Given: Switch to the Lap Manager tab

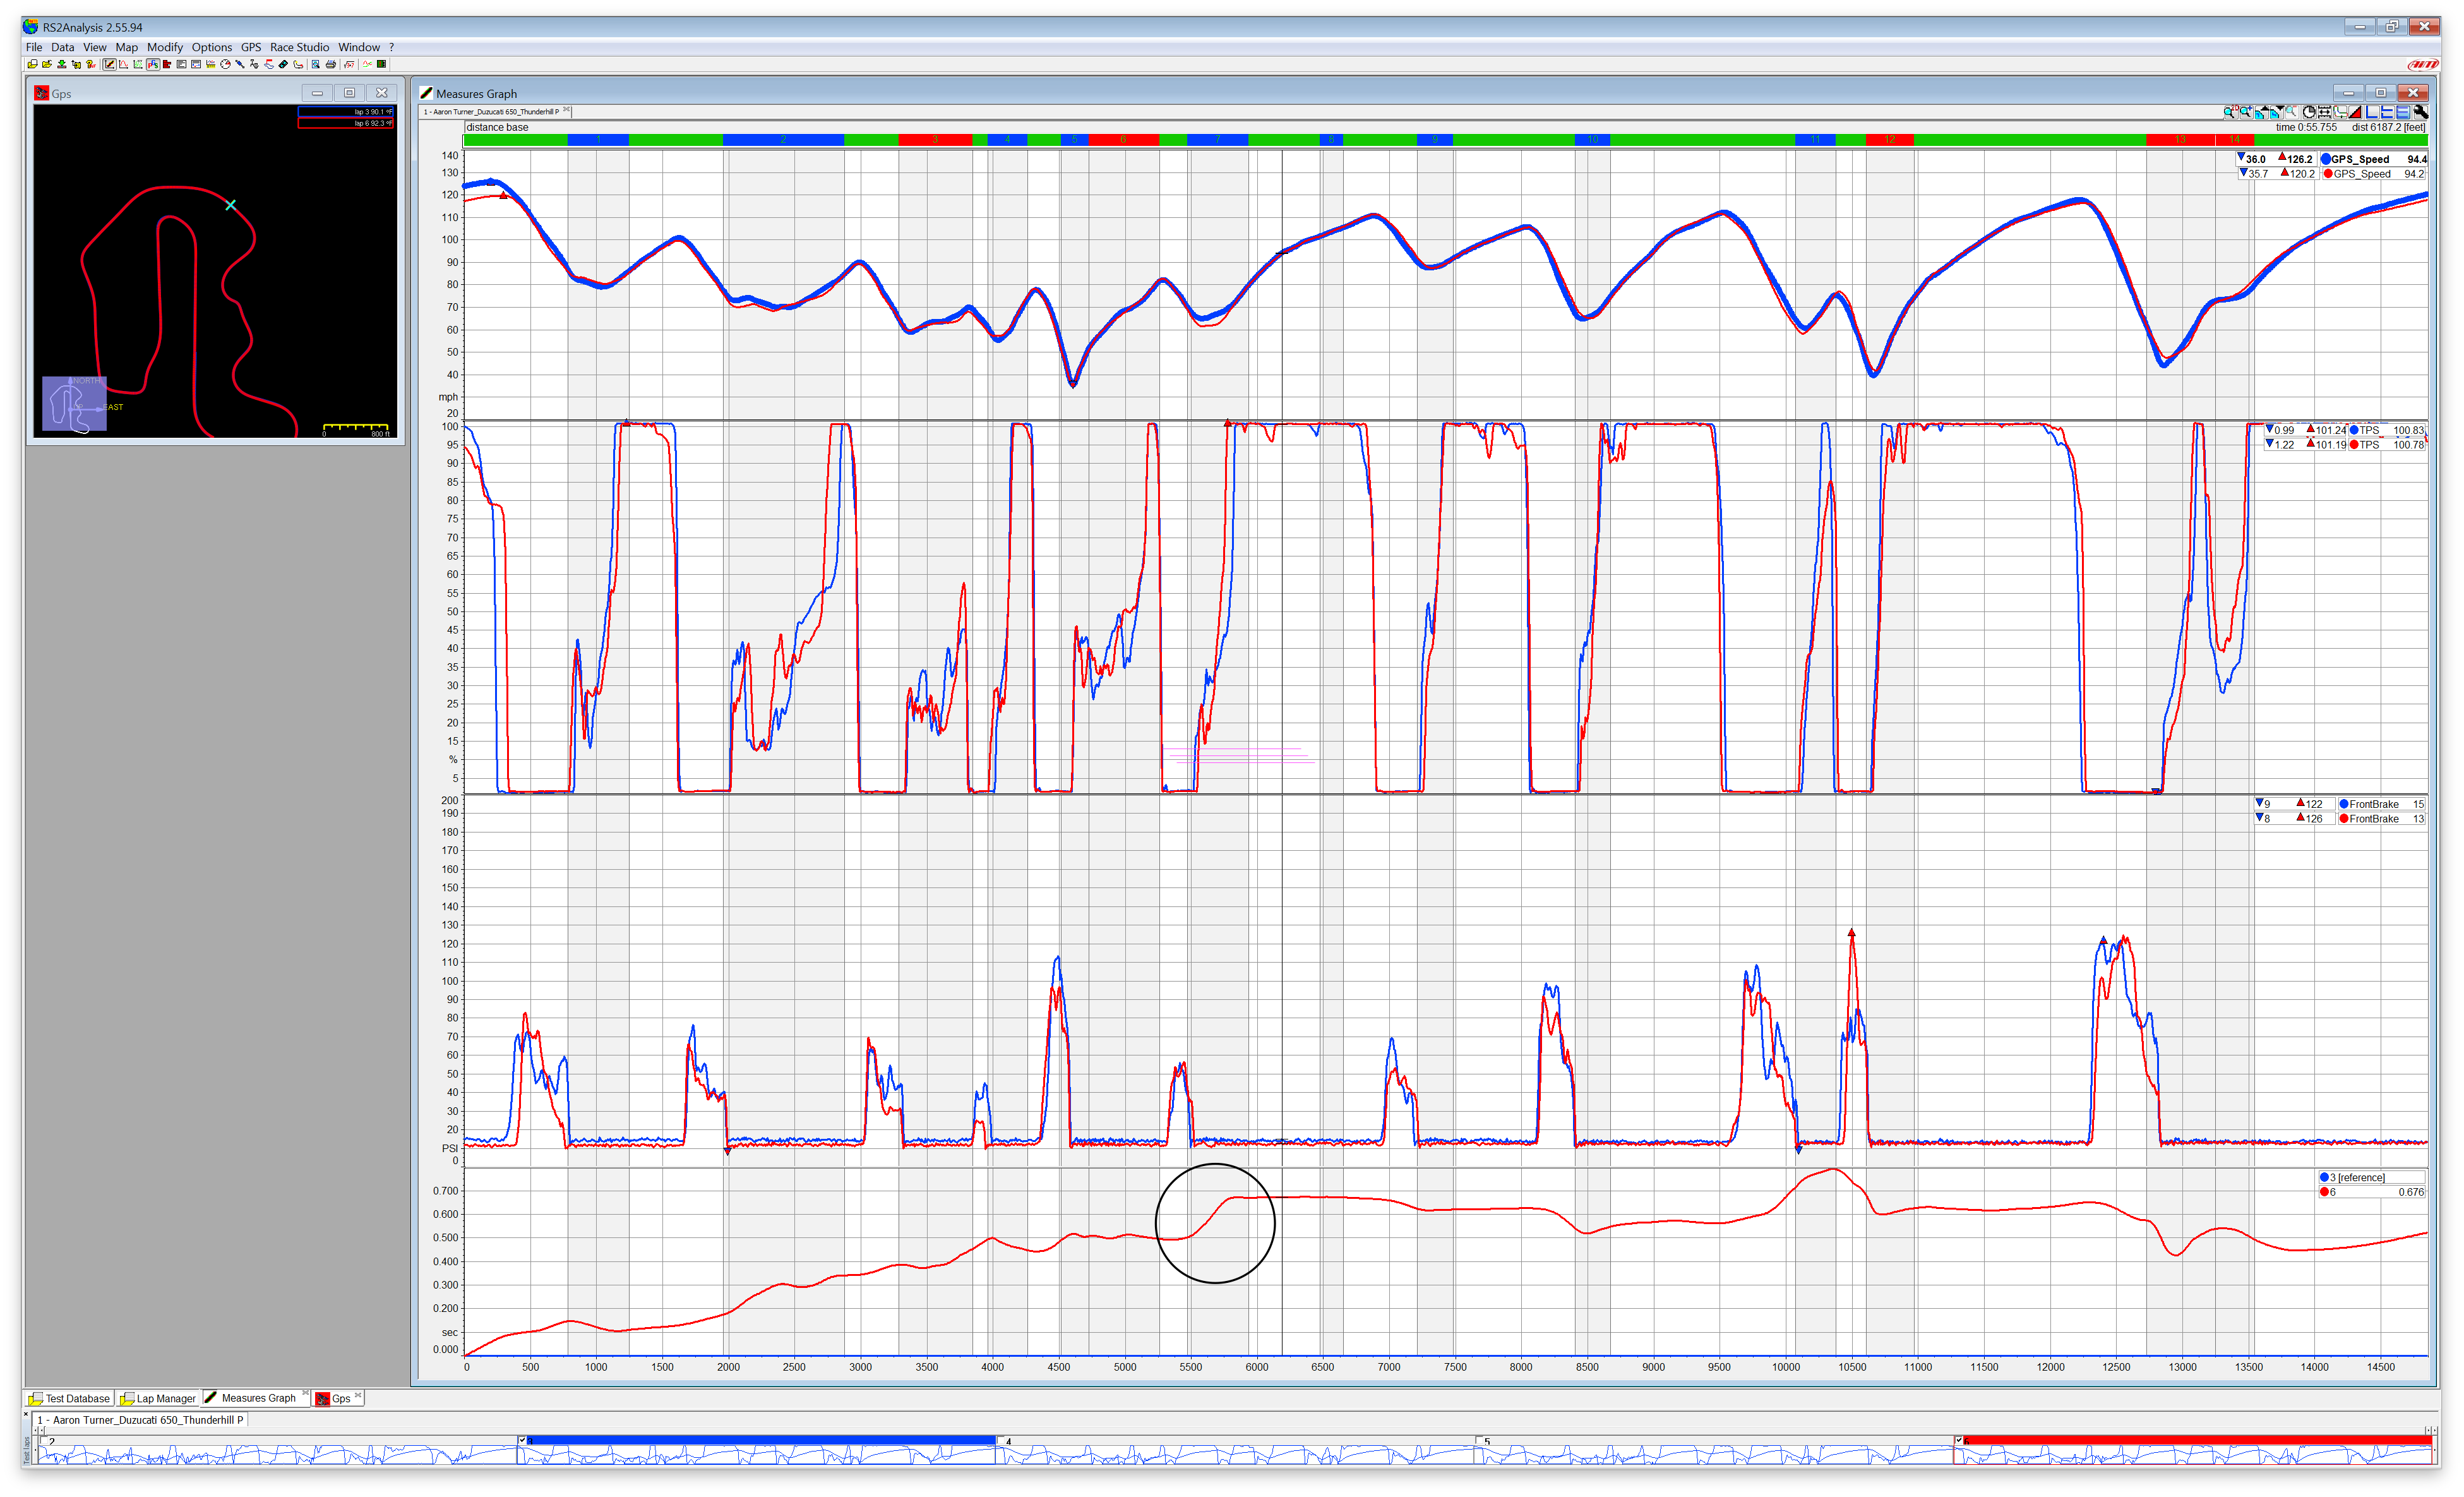Looking at the screenshot, I should tap(158, 1398).
